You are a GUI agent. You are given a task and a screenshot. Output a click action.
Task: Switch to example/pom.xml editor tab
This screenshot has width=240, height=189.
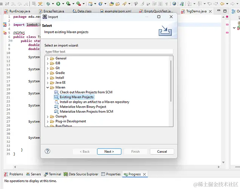coord(116,11)
